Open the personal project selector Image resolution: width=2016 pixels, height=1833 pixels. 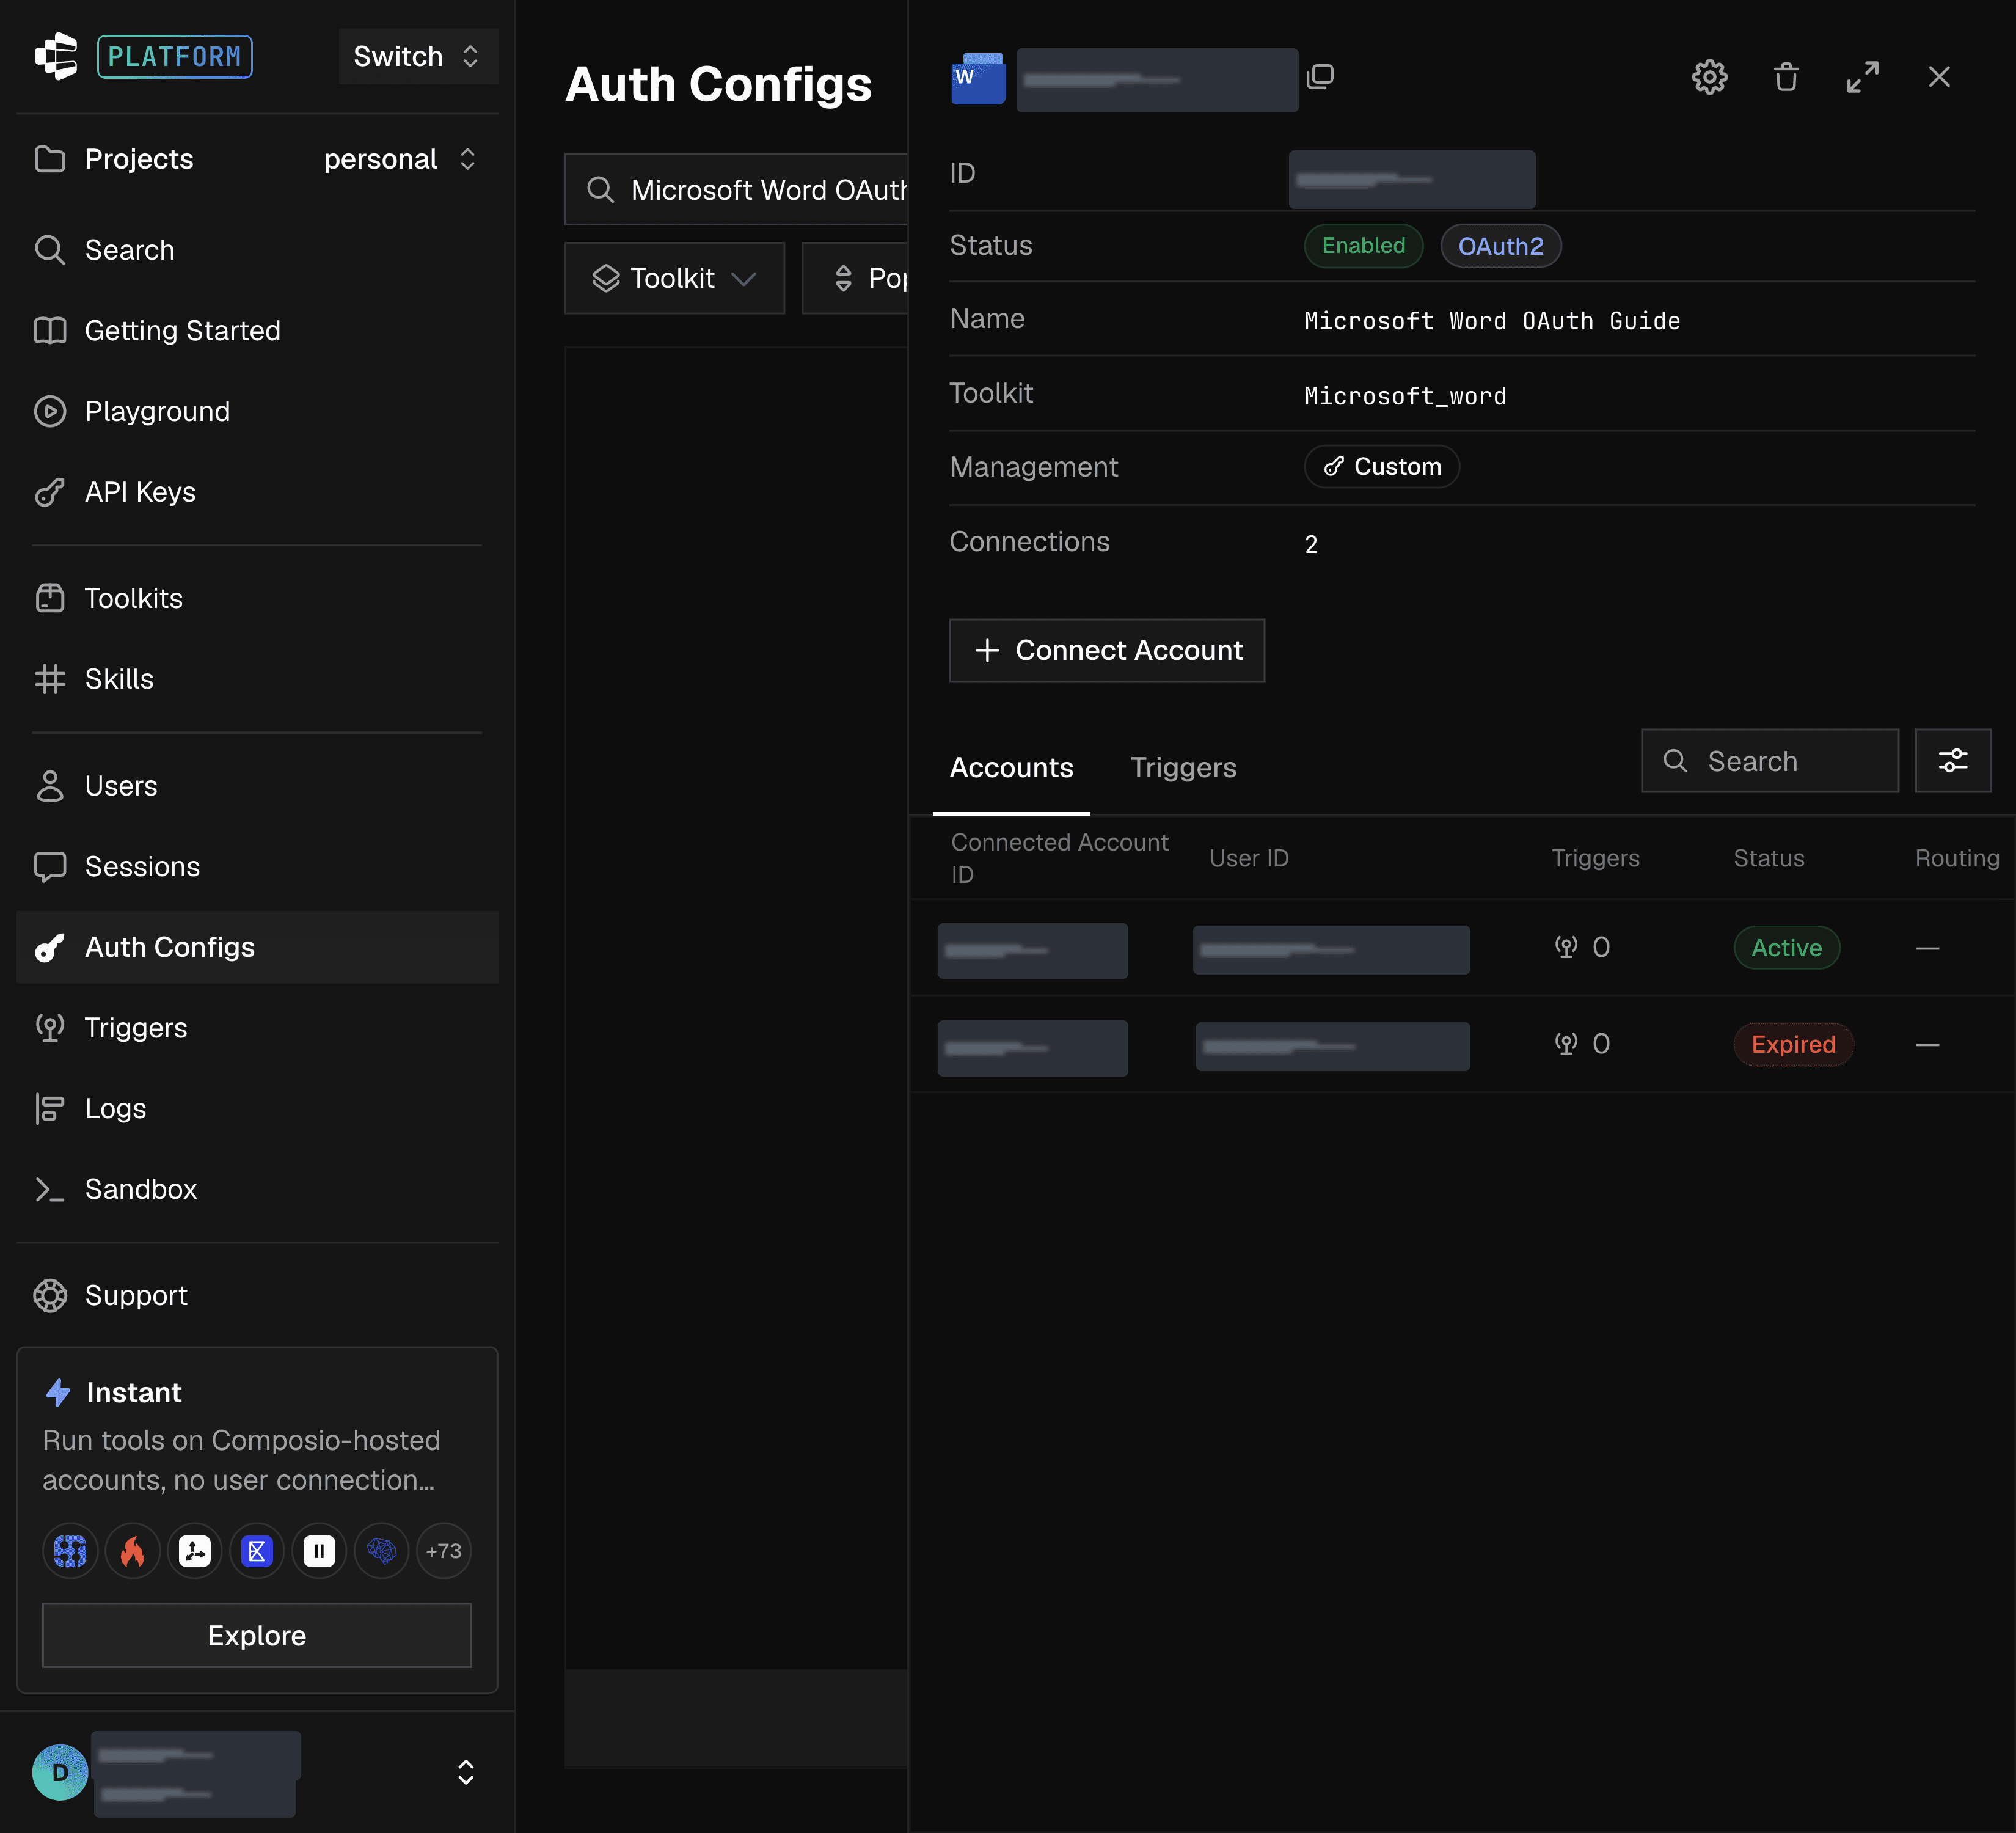click(400, 159)
